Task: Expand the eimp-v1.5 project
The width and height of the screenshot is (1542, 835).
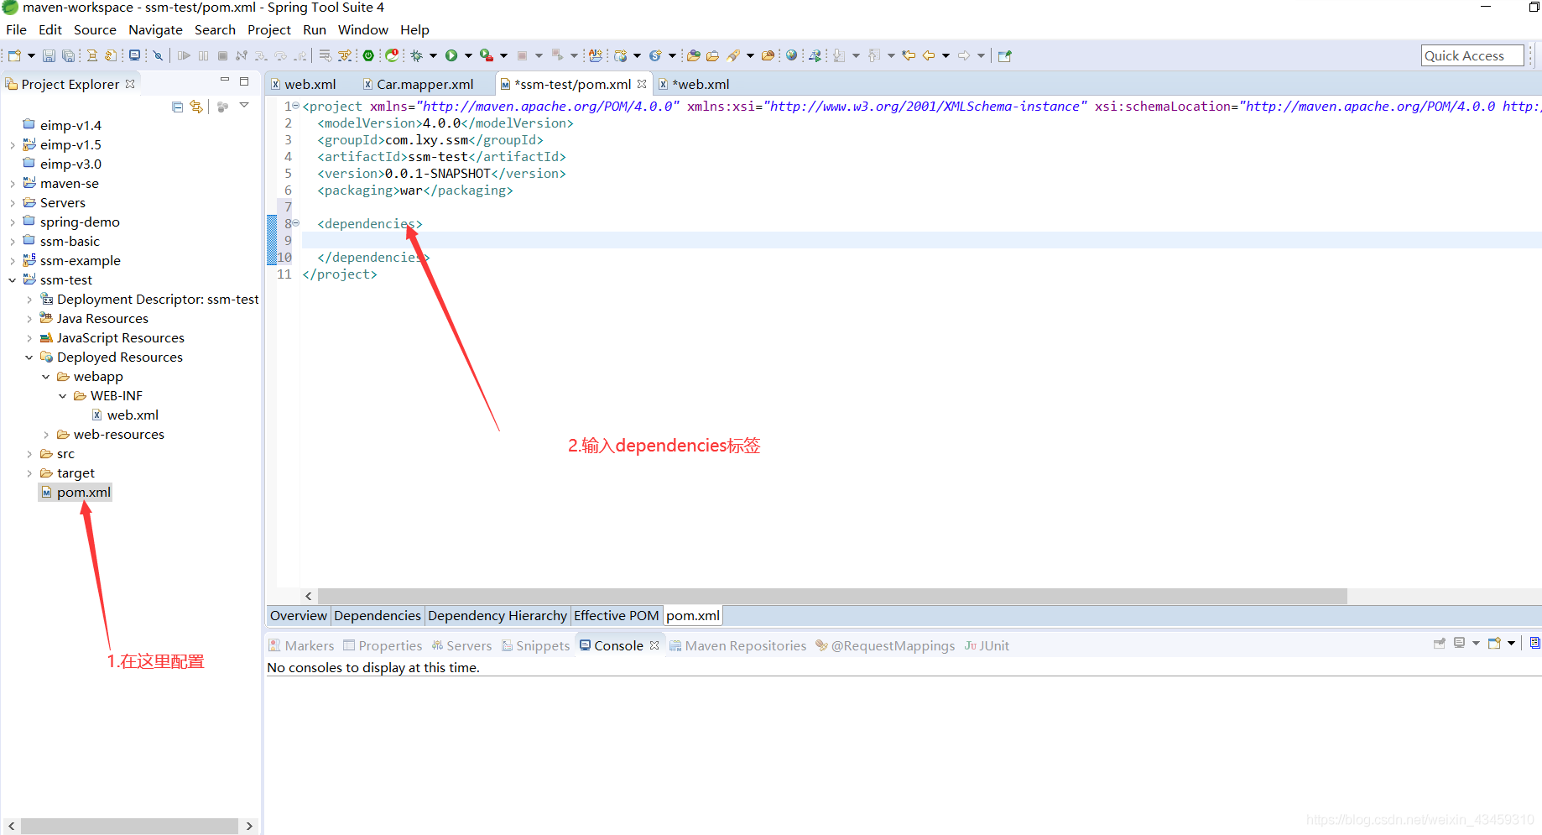Action: 13,145
